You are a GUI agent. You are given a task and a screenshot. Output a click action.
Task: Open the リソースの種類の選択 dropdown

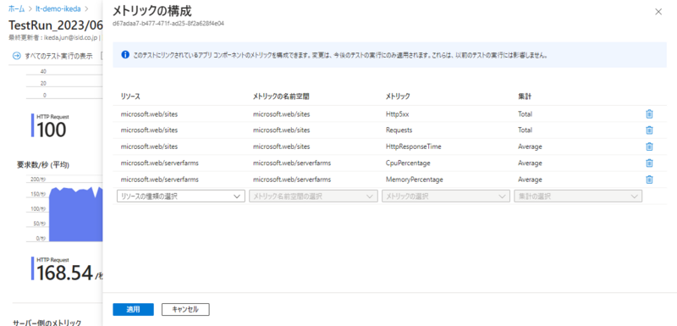click(181, 196)
